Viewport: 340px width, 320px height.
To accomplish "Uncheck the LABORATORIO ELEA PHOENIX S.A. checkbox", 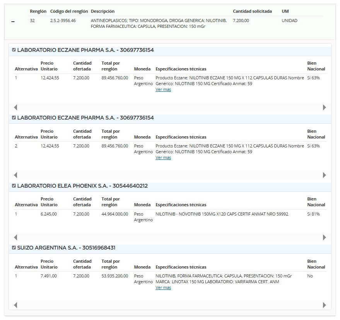I will 14,186.
